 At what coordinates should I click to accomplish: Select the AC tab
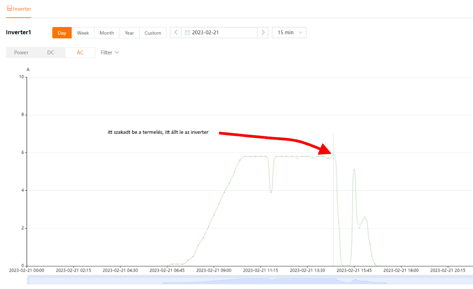(x=80, y=52)
